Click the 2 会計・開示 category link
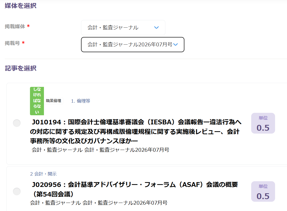Screen dimensions: 287x211 point(43,174)
